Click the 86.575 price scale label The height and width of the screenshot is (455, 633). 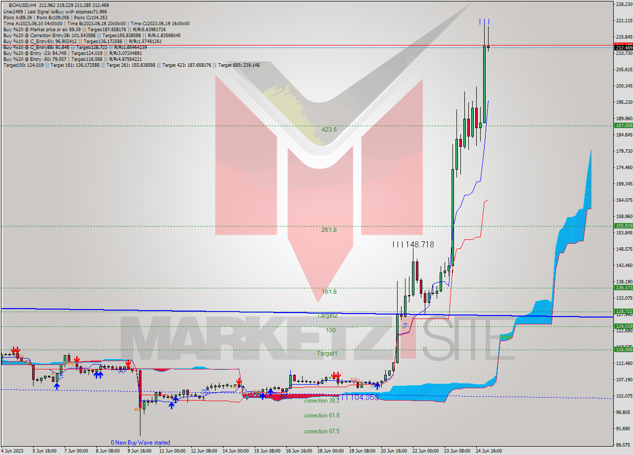pos(623,445)
